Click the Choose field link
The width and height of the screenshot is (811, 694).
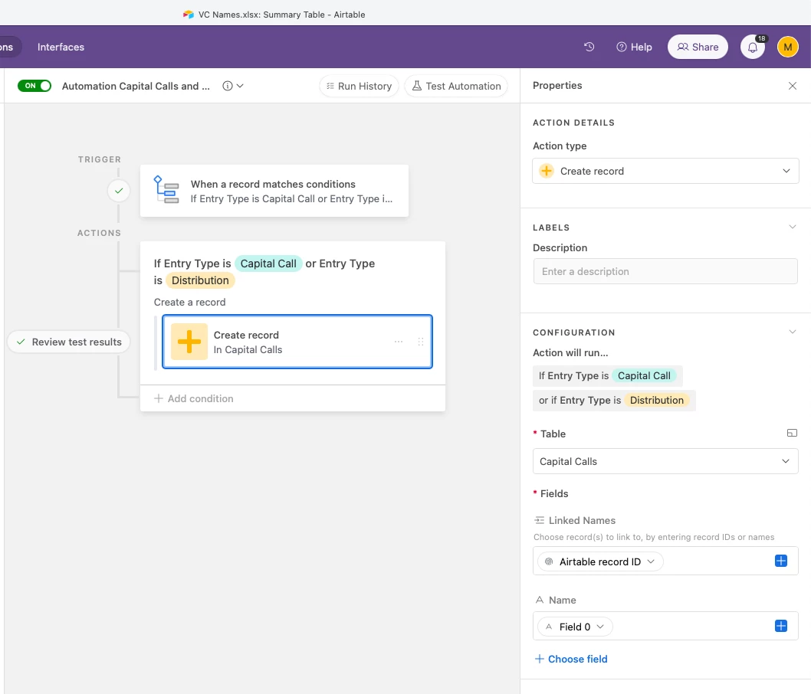tap(571, 659)
